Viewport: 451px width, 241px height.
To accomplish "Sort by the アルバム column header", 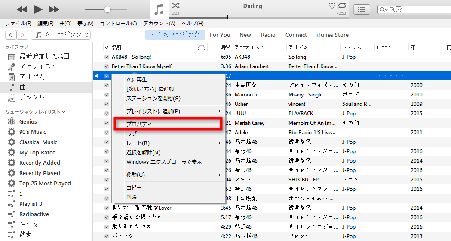I will (x=298, y=47).
